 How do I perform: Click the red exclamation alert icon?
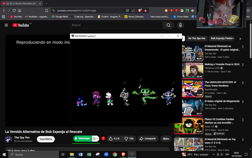coord(103,138)
